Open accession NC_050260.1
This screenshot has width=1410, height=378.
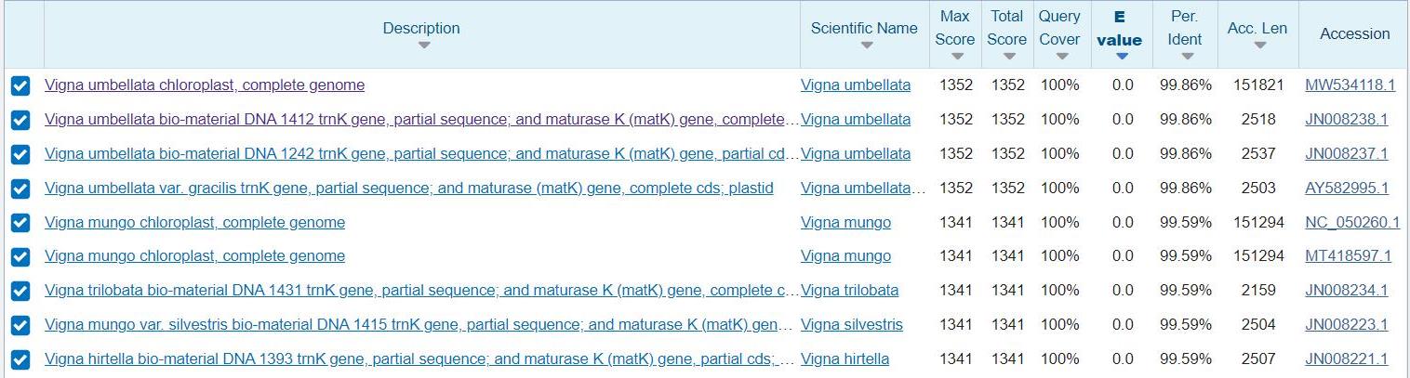[1351, 222]
